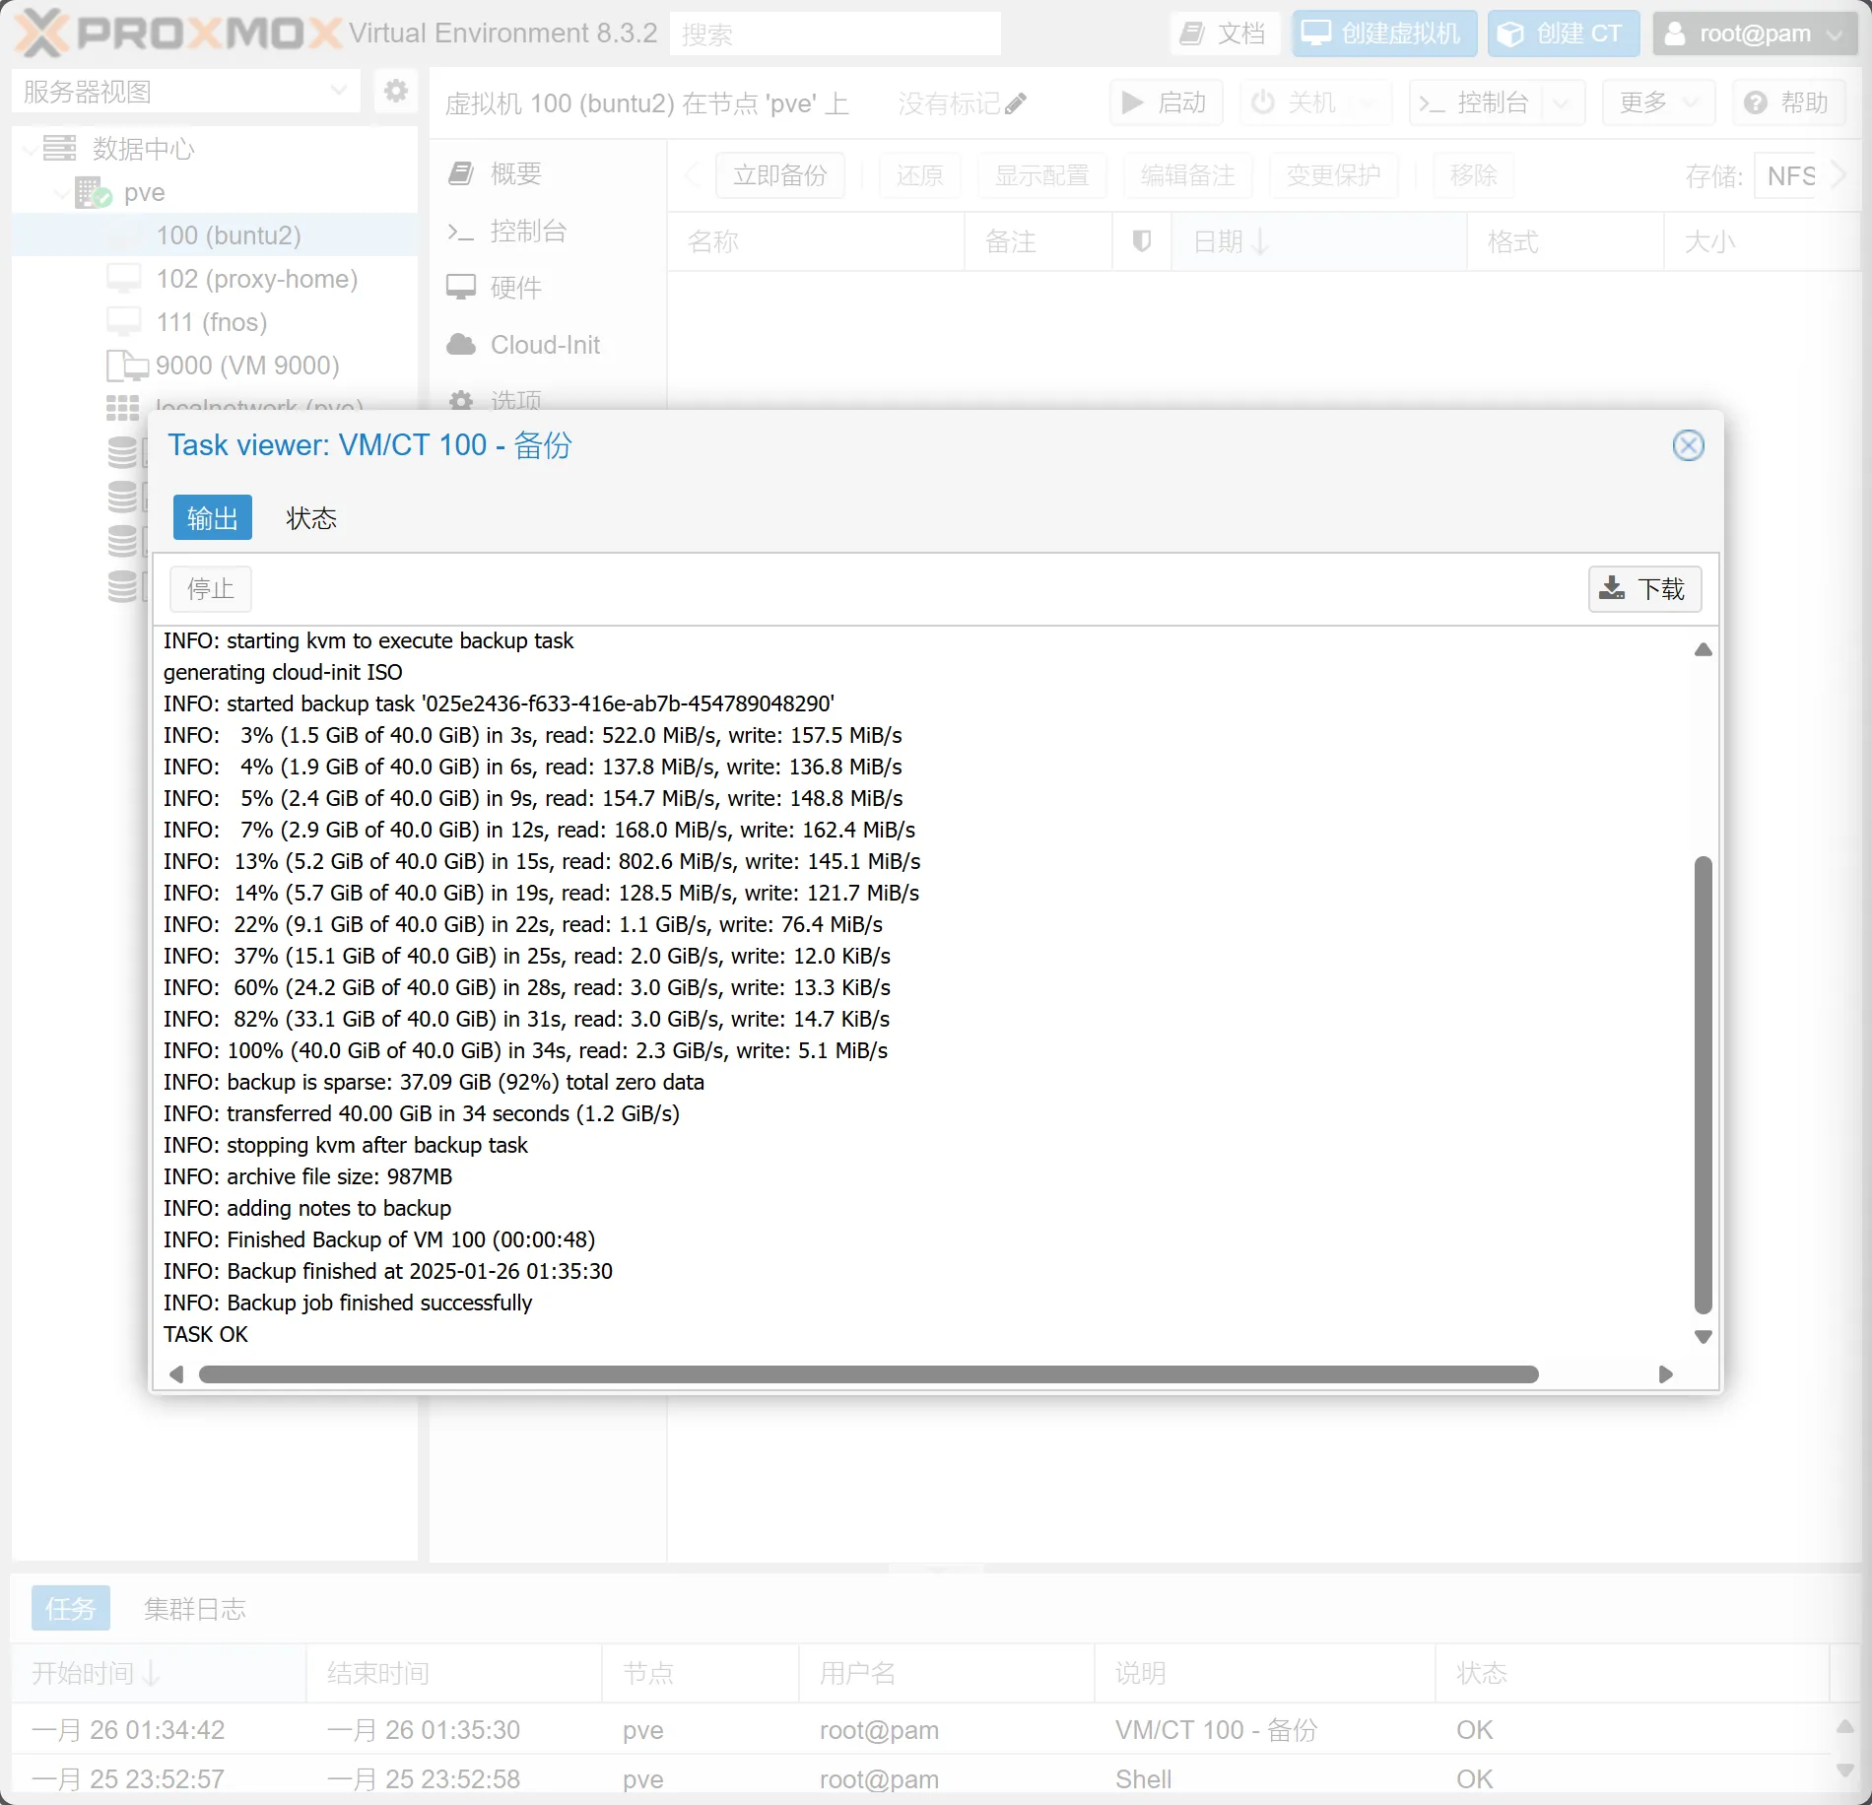Select the 9000 (VM 9000) template icon
The image size is (1872, 1805).
(x=126, y=366)
